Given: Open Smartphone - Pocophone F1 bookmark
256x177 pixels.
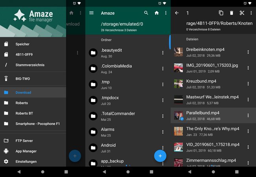Looking at the screenshot, I should coord(33,124).
